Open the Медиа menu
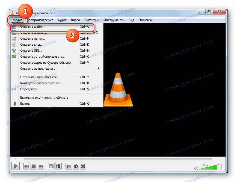 (17, 20)
